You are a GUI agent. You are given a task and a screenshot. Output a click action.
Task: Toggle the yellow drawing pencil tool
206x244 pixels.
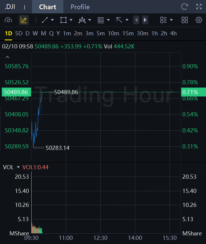tap(24, 20)
